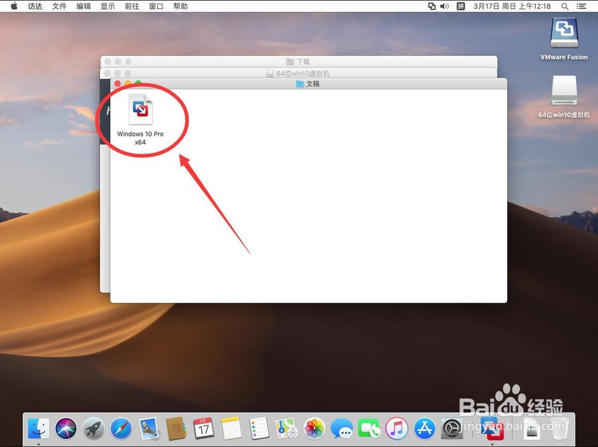Close the 文稿 window with red button
The height and width of the screenshot is (447, 598).
pyautogui.click(x=117, y=83)
